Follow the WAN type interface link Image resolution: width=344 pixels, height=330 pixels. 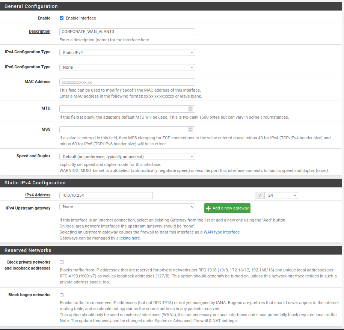(x=222, y=232)
